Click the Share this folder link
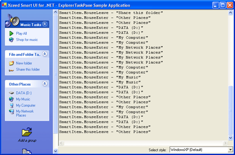Screen dimensions: 235x155 (x=28, y=69)
